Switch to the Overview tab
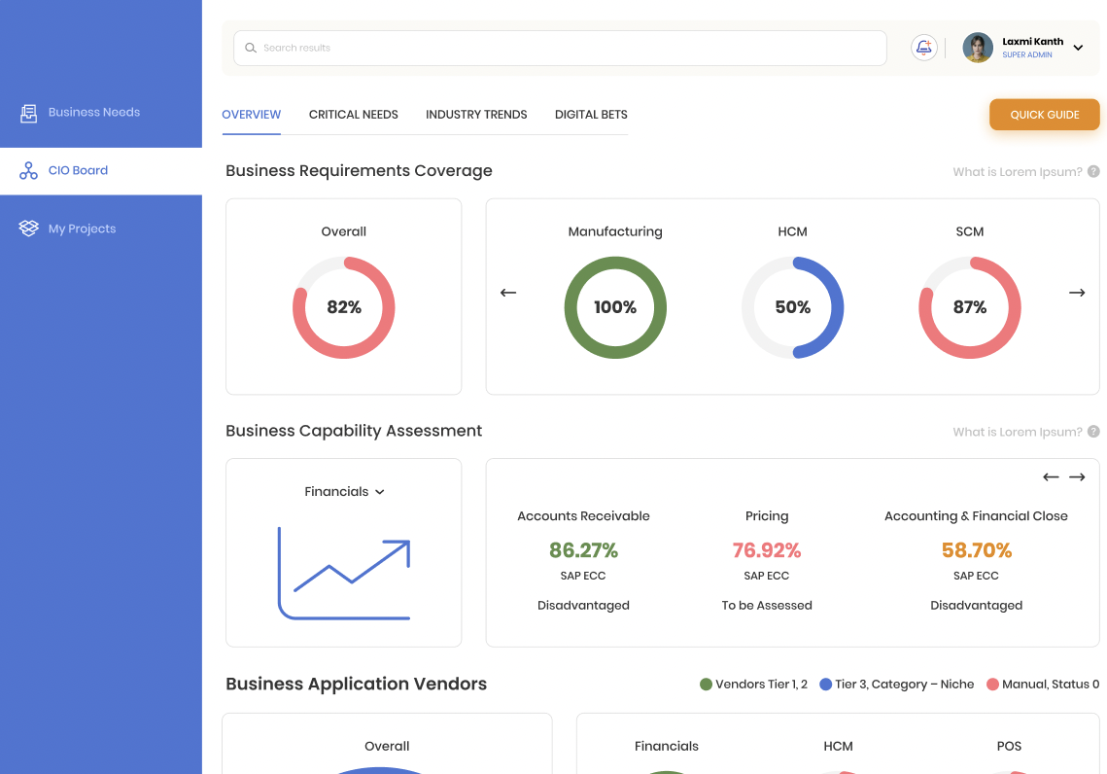 click(x=252, y=115)
